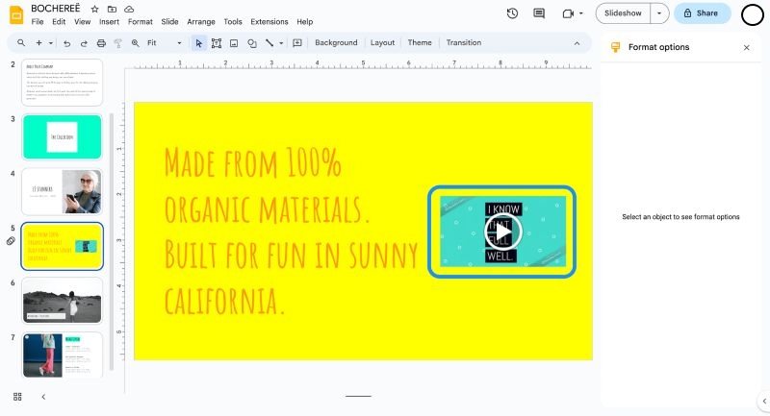Open version history clock icon
This screenshot has width=770, height=416.
(x=512, y=13)
